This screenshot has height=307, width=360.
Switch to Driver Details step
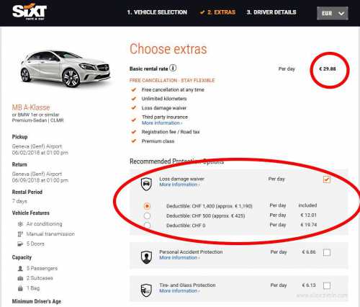click(271, 12)
